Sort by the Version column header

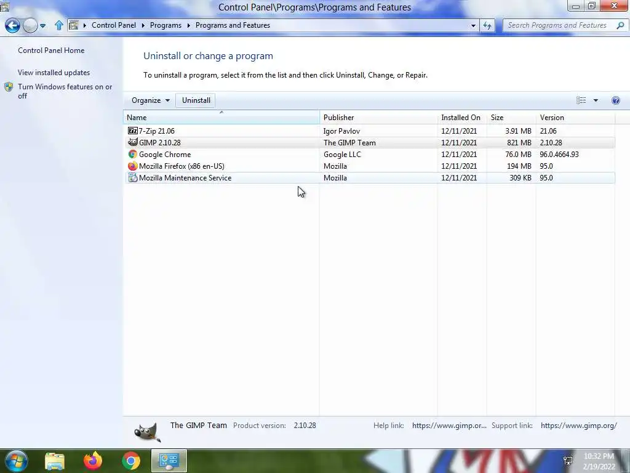pyautogui.click(x=575, y=118)
